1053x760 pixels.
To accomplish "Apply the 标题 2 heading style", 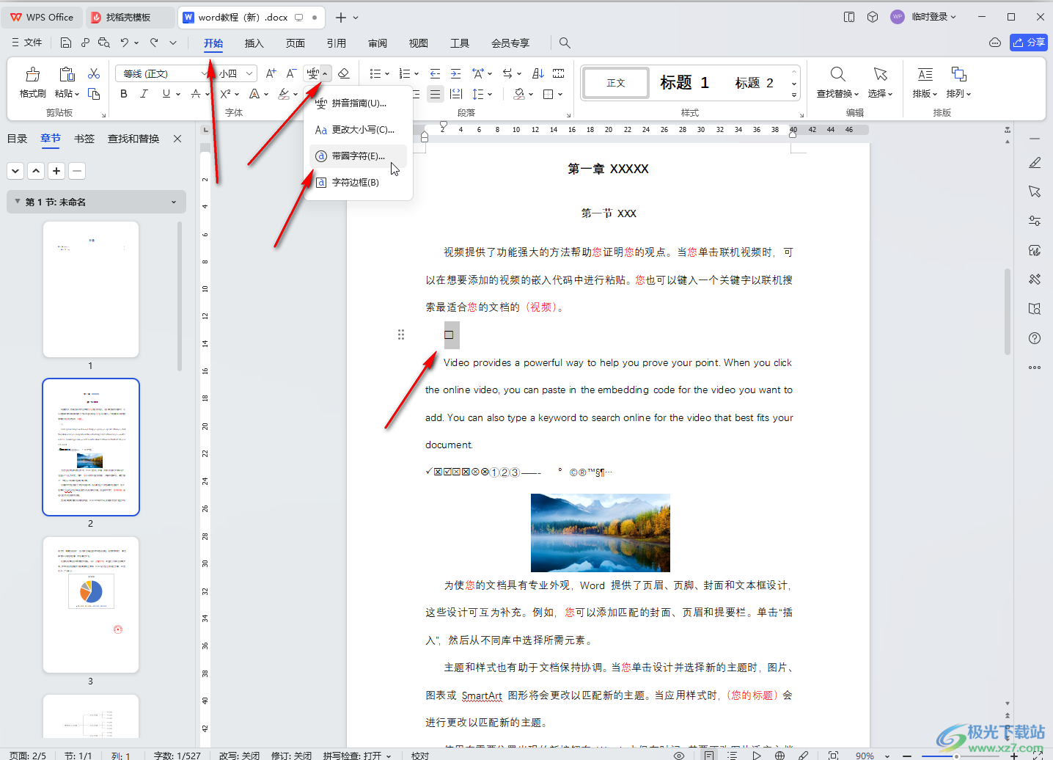I will pos(754,82).
